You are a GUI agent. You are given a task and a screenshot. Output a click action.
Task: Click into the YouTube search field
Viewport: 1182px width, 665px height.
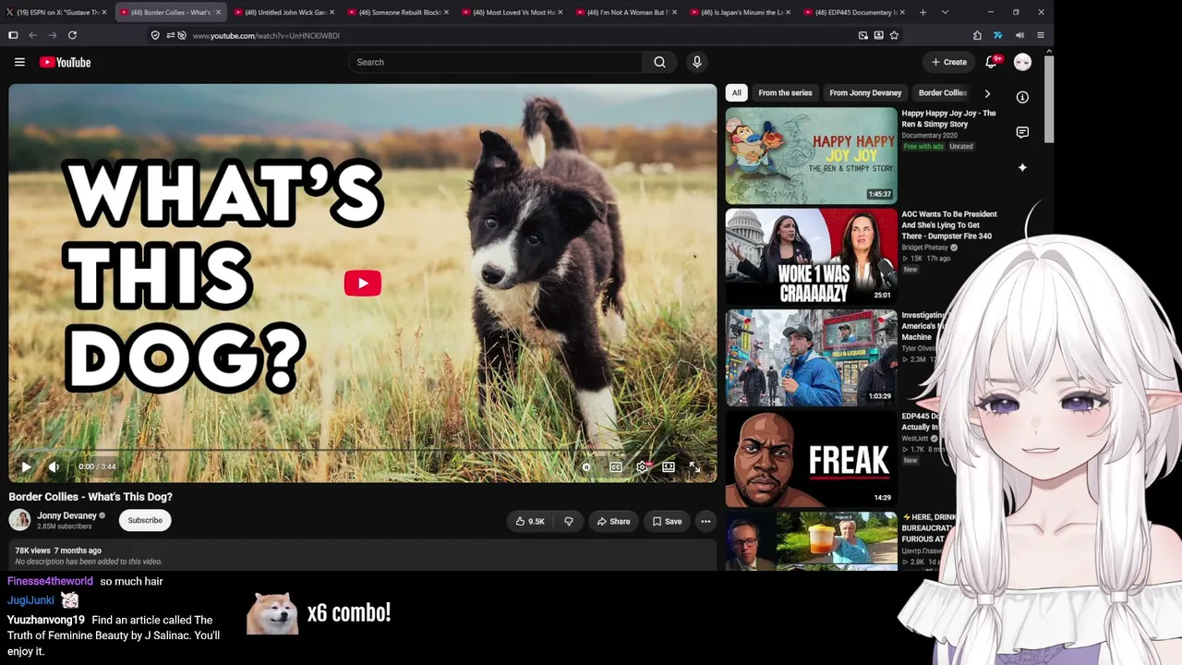495,62
